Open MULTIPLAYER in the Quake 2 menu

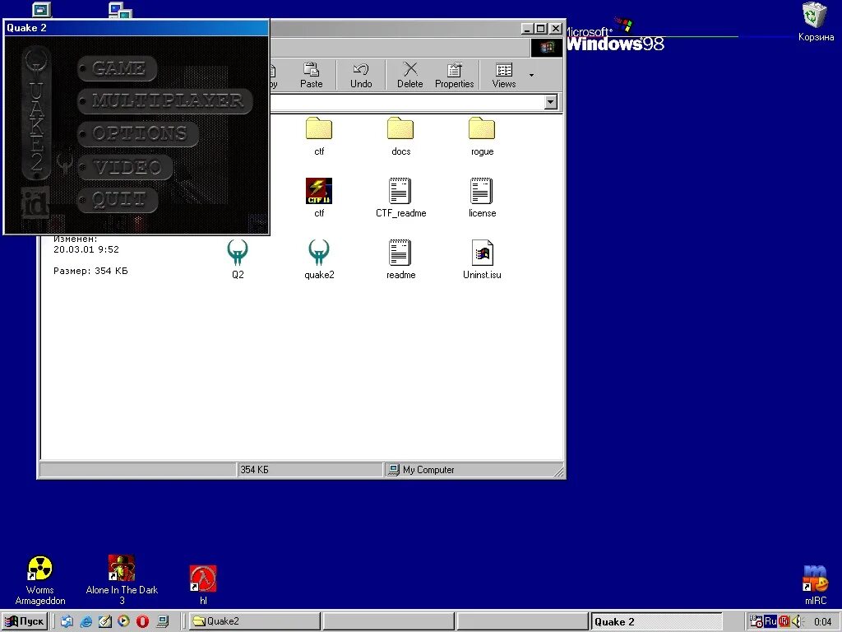tap(165, 100)
